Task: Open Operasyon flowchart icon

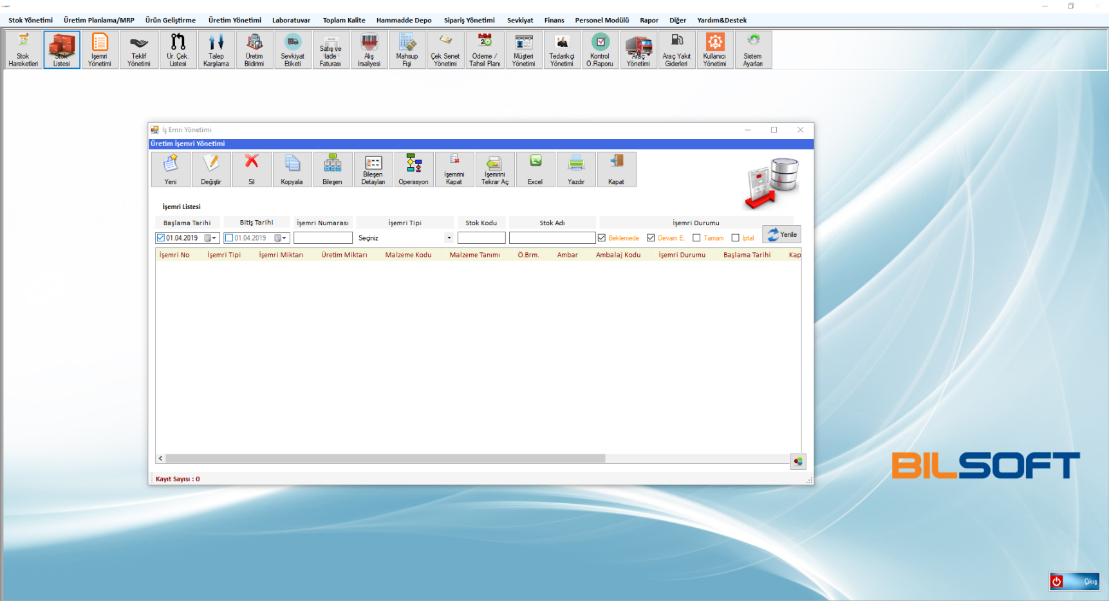Action: coord(414,169)
